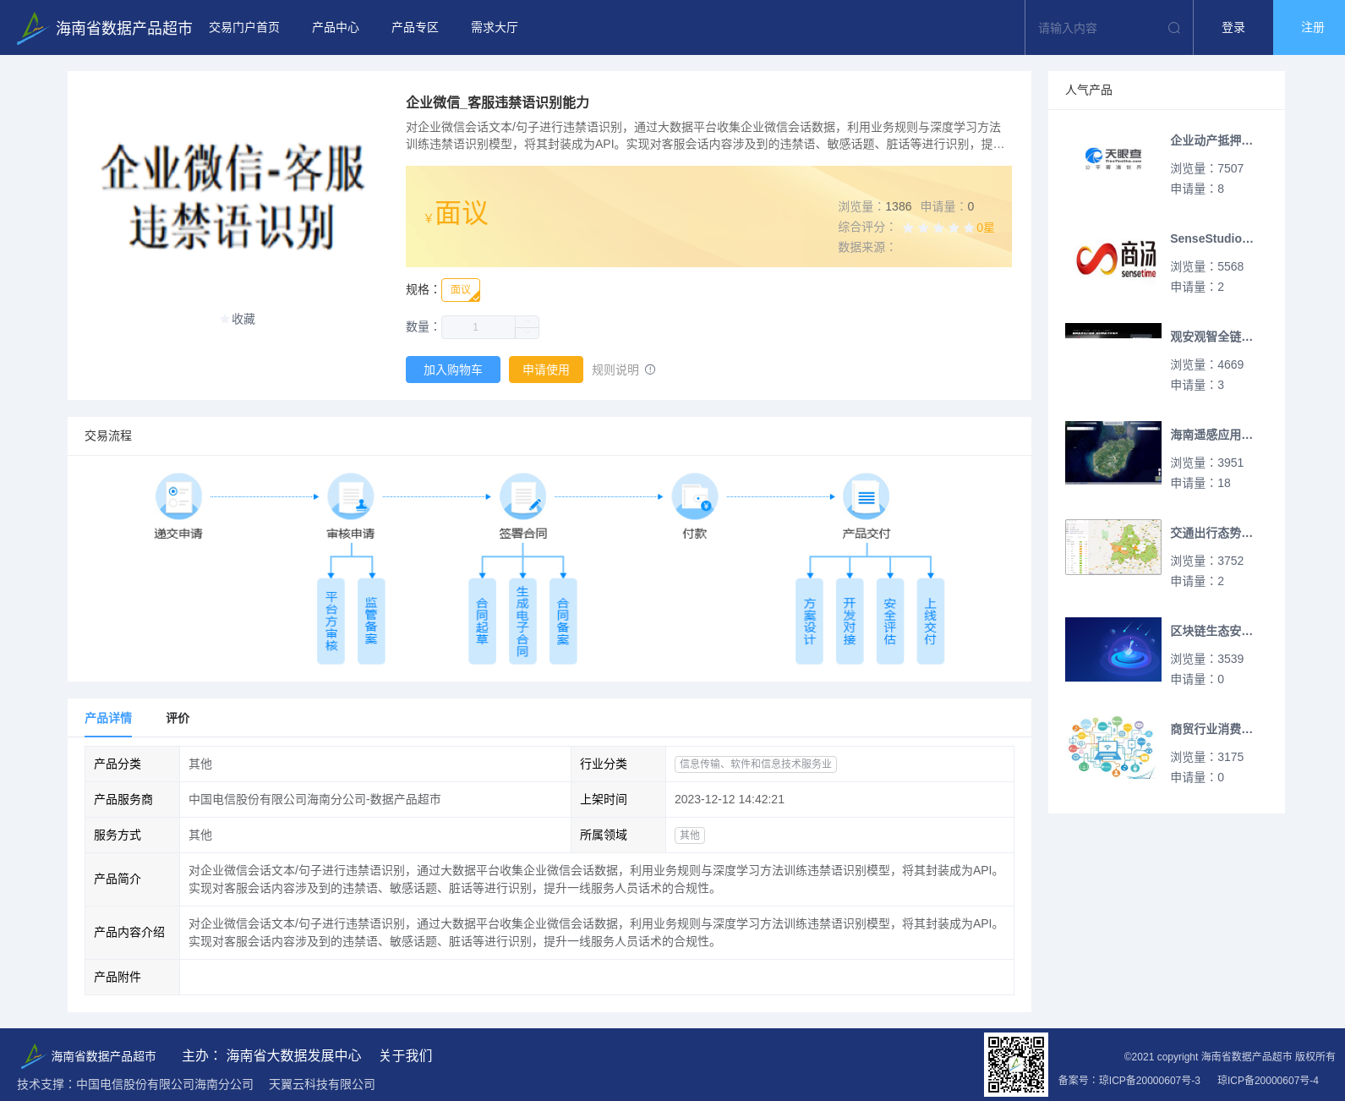Open the 观安观智全链 product thumbnail

[x=1113, y=331]
